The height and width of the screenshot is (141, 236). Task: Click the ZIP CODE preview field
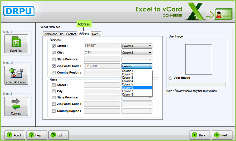[x=102, y=66]
